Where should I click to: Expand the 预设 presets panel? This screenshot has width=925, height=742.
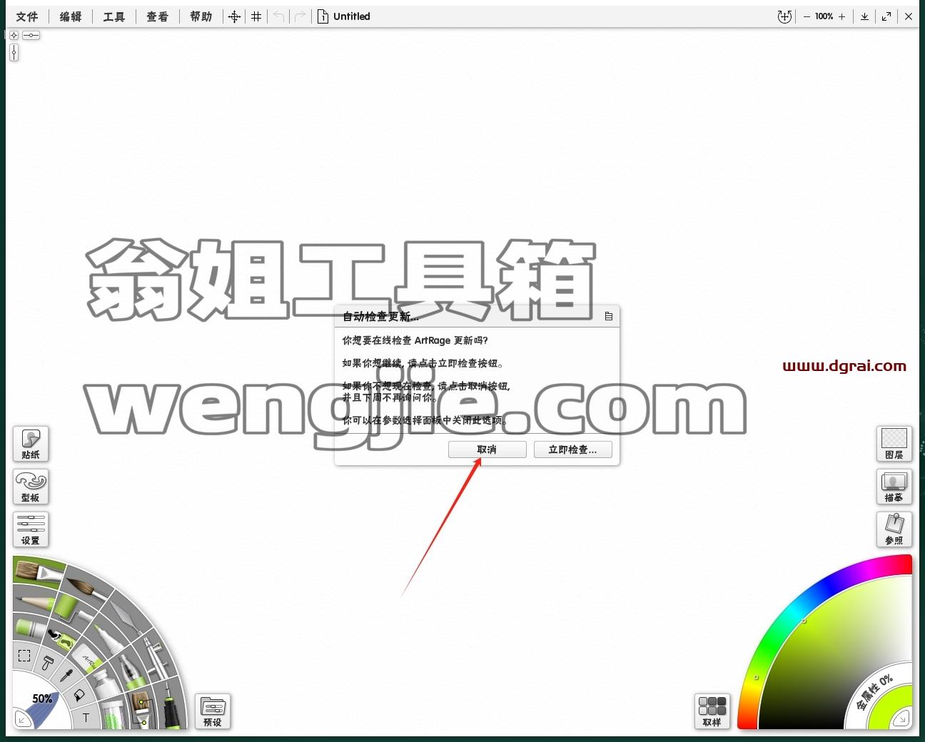point(213,711)
